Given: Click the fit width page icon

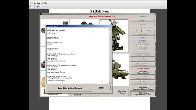Looking at the screenshot, I should click(x=38, y=7).
